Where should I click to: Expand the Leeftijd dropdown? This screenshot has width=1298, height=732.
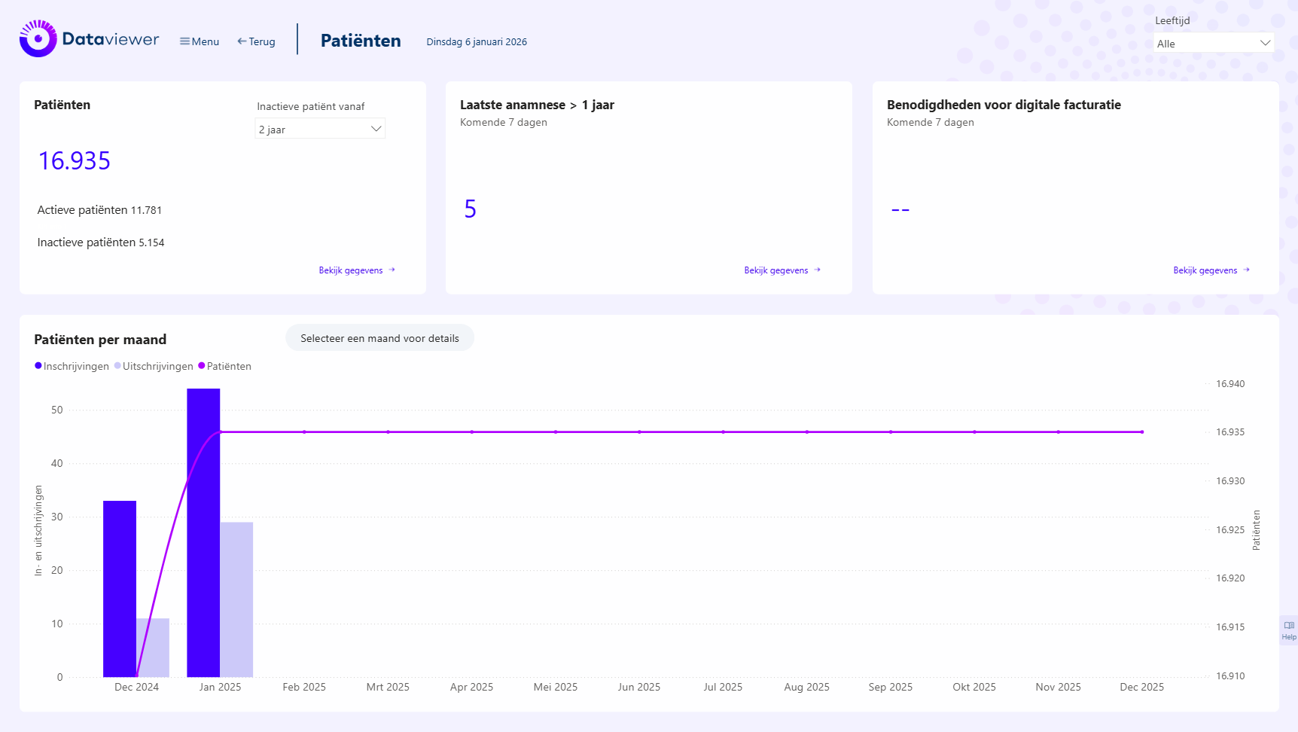1214,44
